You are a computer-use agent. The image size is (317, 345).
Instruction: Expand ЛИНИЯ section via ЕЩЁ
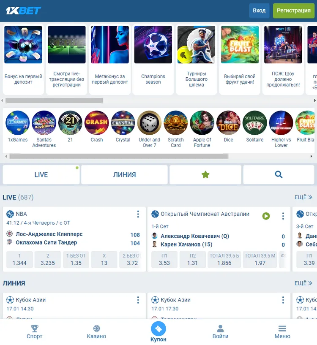click(303, 283)
